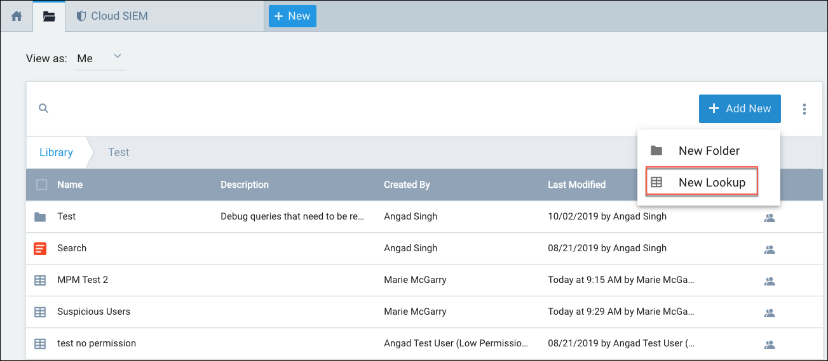Image resolution: width=828 pixels, height=361 pixels.
Task: Switch to the Cloud SIEM tab
Action: pos(112,16)
